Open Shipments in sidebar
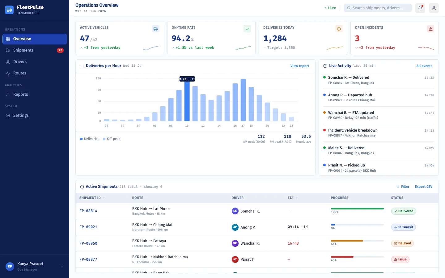Screen dimensions: 445x278 35,50
